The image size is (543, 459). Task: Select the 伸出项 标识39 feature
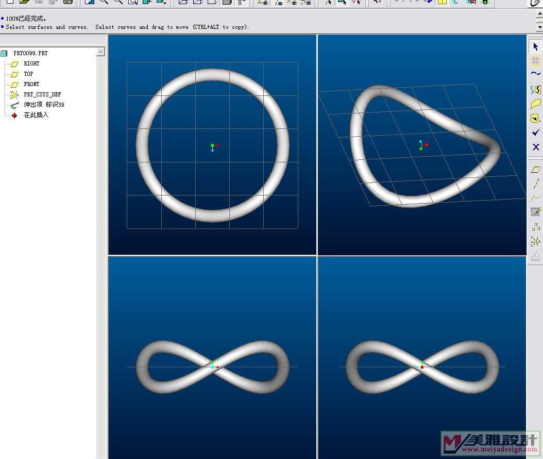tap(44, 105)
